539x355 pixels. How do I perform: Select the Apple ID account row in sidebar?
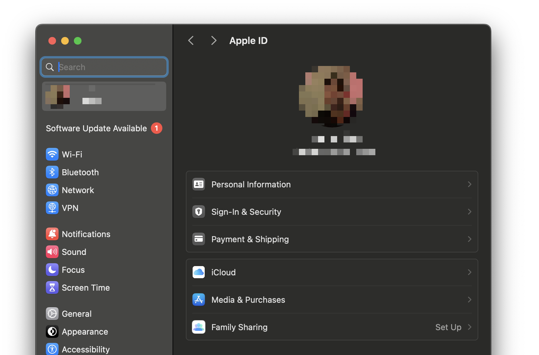click(x=104, y=96)
